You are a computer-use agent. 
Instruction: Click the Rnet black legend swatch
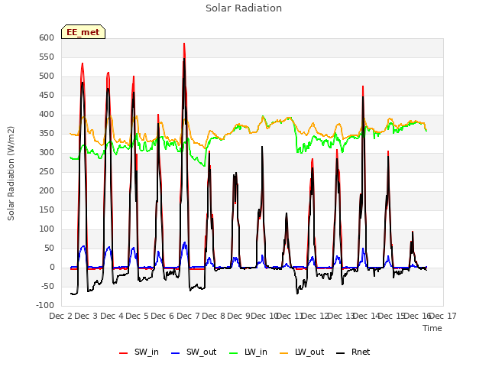pyautogui.click(x=340, y=353)
